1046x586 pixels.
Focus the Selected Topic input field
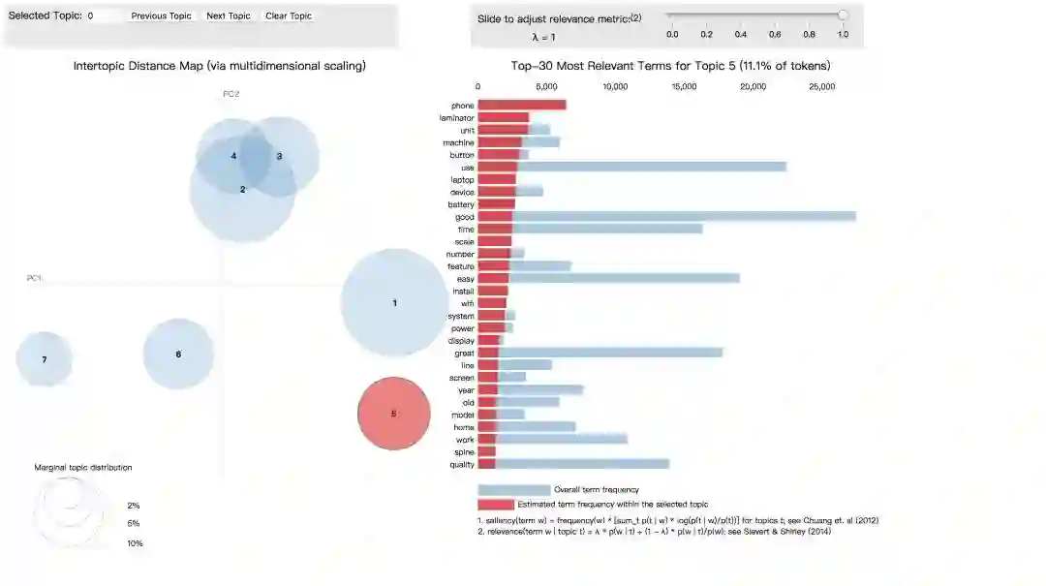pos(104,16)
